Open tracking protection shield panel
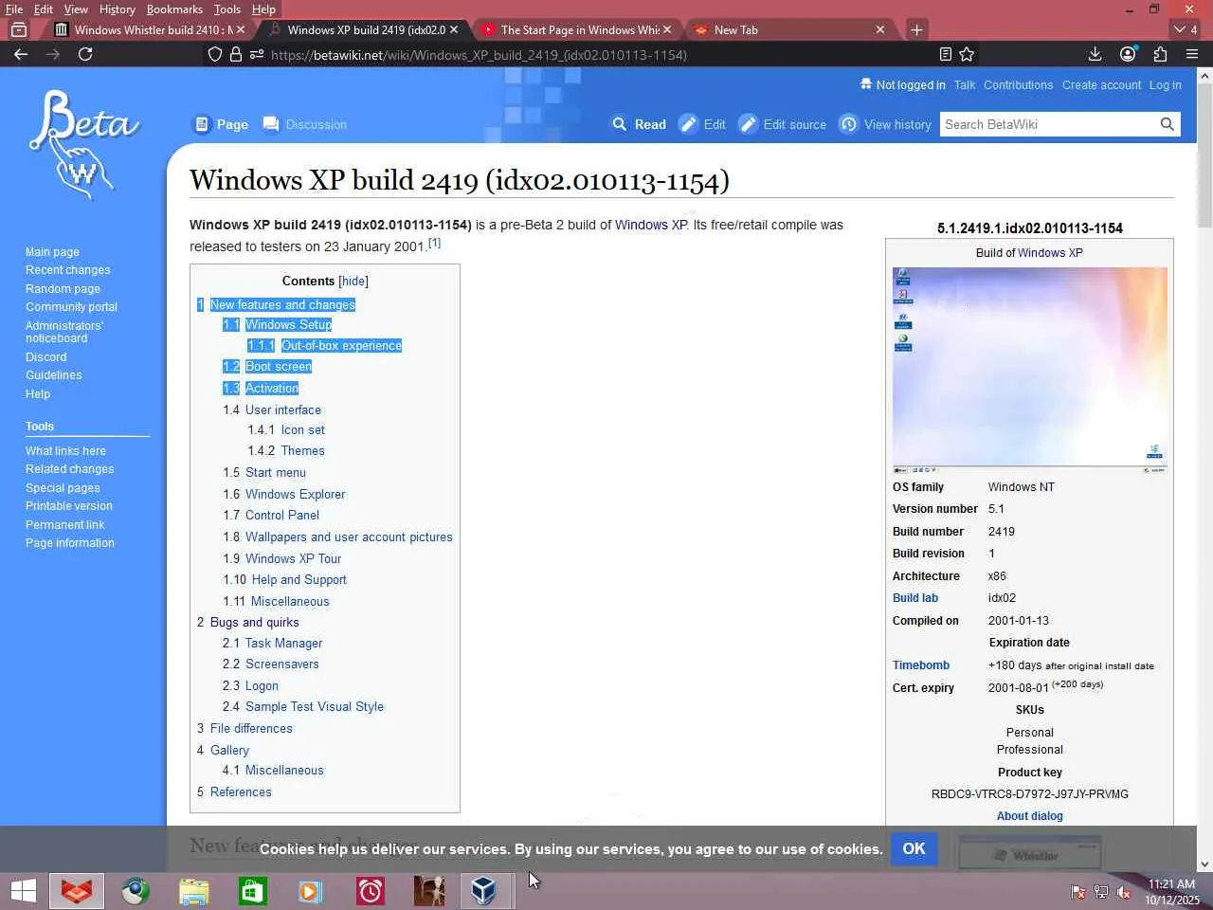Screen dimensions: 1213x910 (x=215, y=54)
